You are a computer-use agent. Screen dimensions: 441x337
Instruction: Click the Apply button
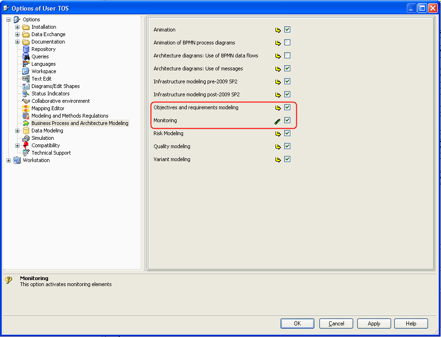coord(374,324)
